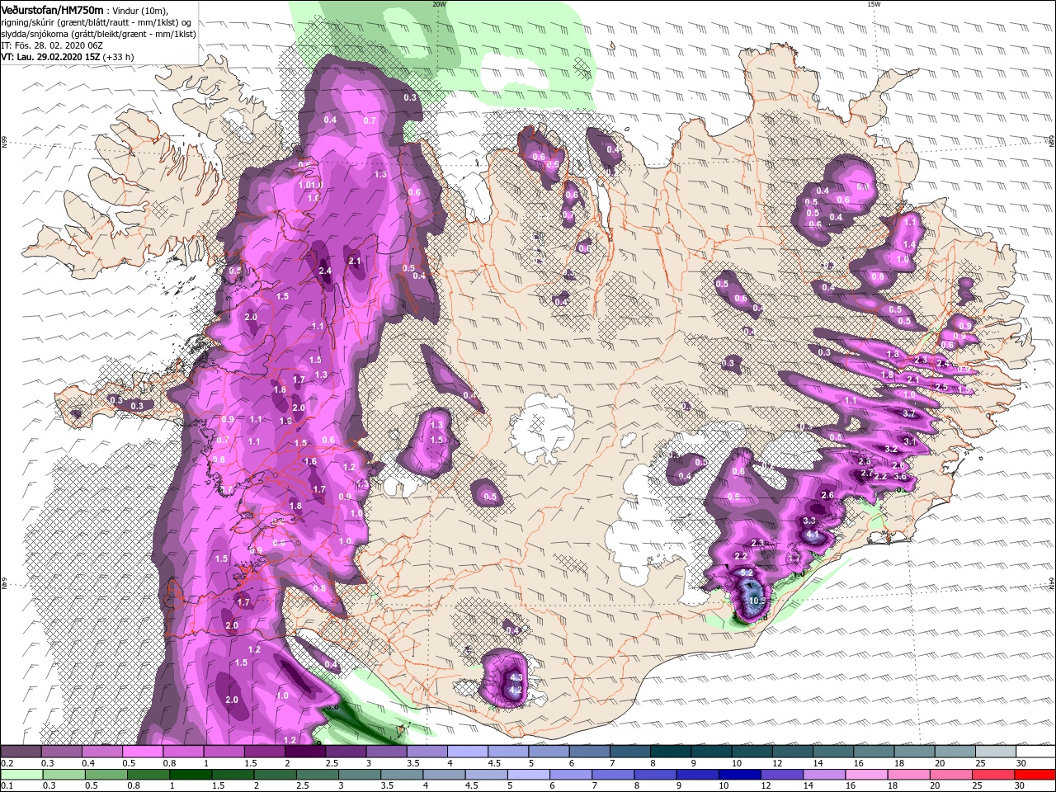Click the 5.2 value above the 10.5 maximum
The width and height of the screenshot is (1056, 792).
[x=746, y=573]
